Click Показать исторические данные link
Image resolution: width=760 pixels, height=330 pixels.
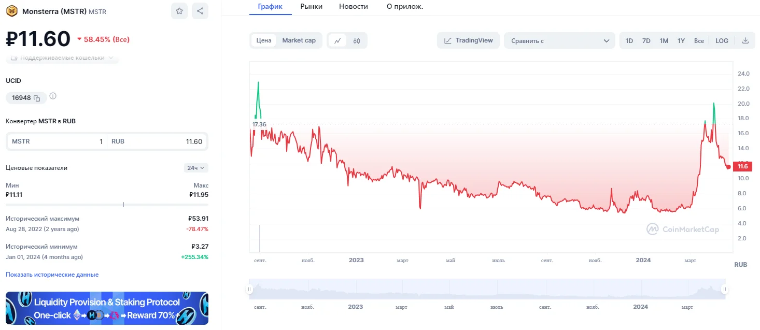[x=52, y=275]
